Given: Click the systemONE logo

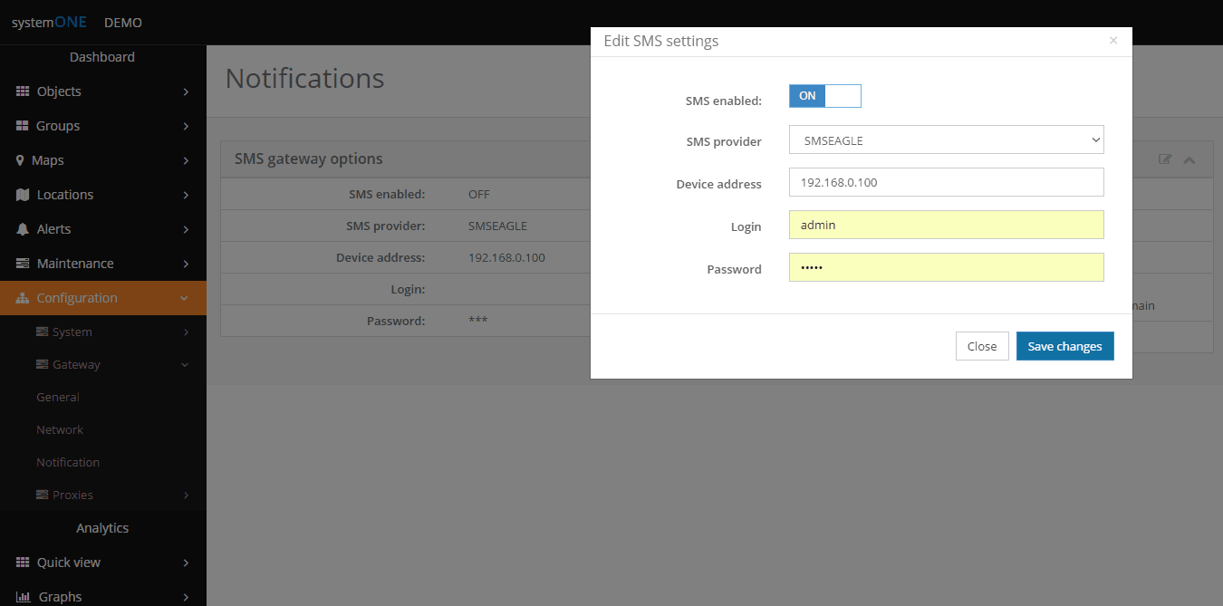Looking at the screenshot, I should point(49,23).
